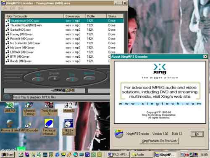The width and height of the screenshot is (210, 158).
Task: Click the Conversion column header
Action: pos(74,16)
